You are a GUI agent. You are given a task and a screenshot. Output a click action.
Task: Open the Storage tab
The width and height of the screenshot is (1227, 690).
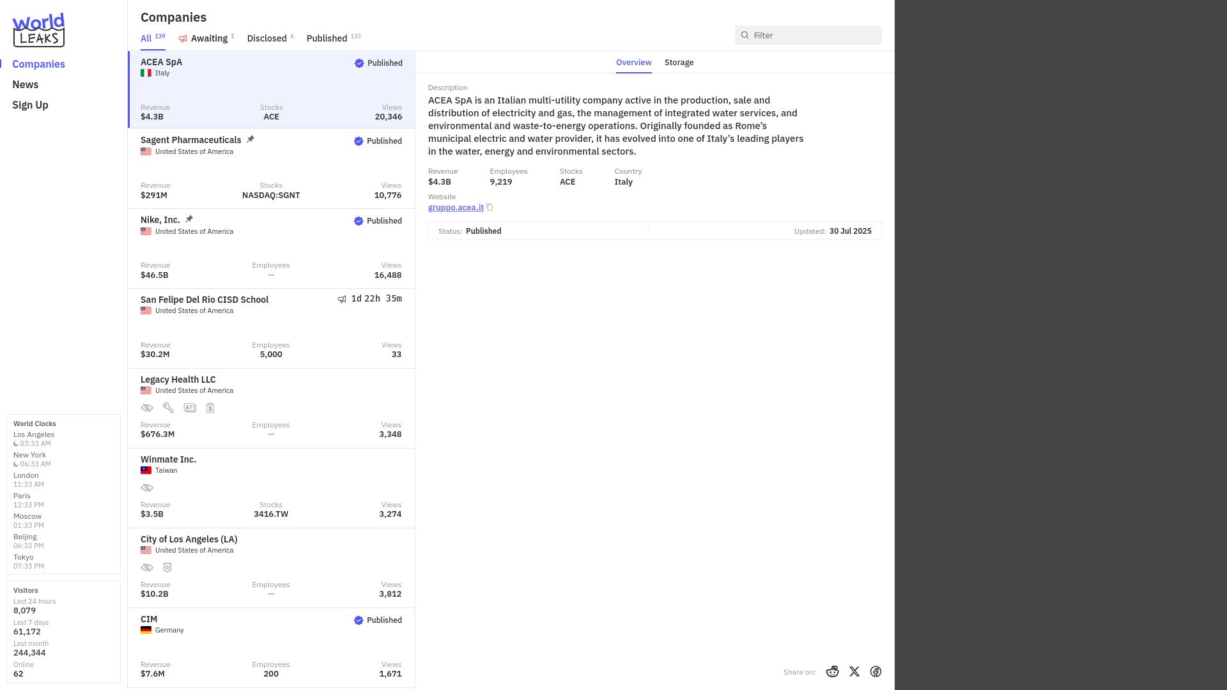[679, 63]
